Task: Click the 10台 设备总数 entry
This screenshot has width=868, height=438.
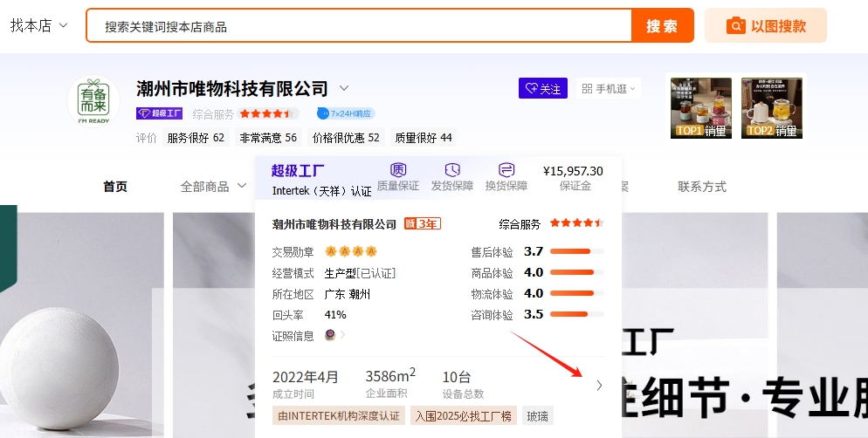Action: coord(463,384)
